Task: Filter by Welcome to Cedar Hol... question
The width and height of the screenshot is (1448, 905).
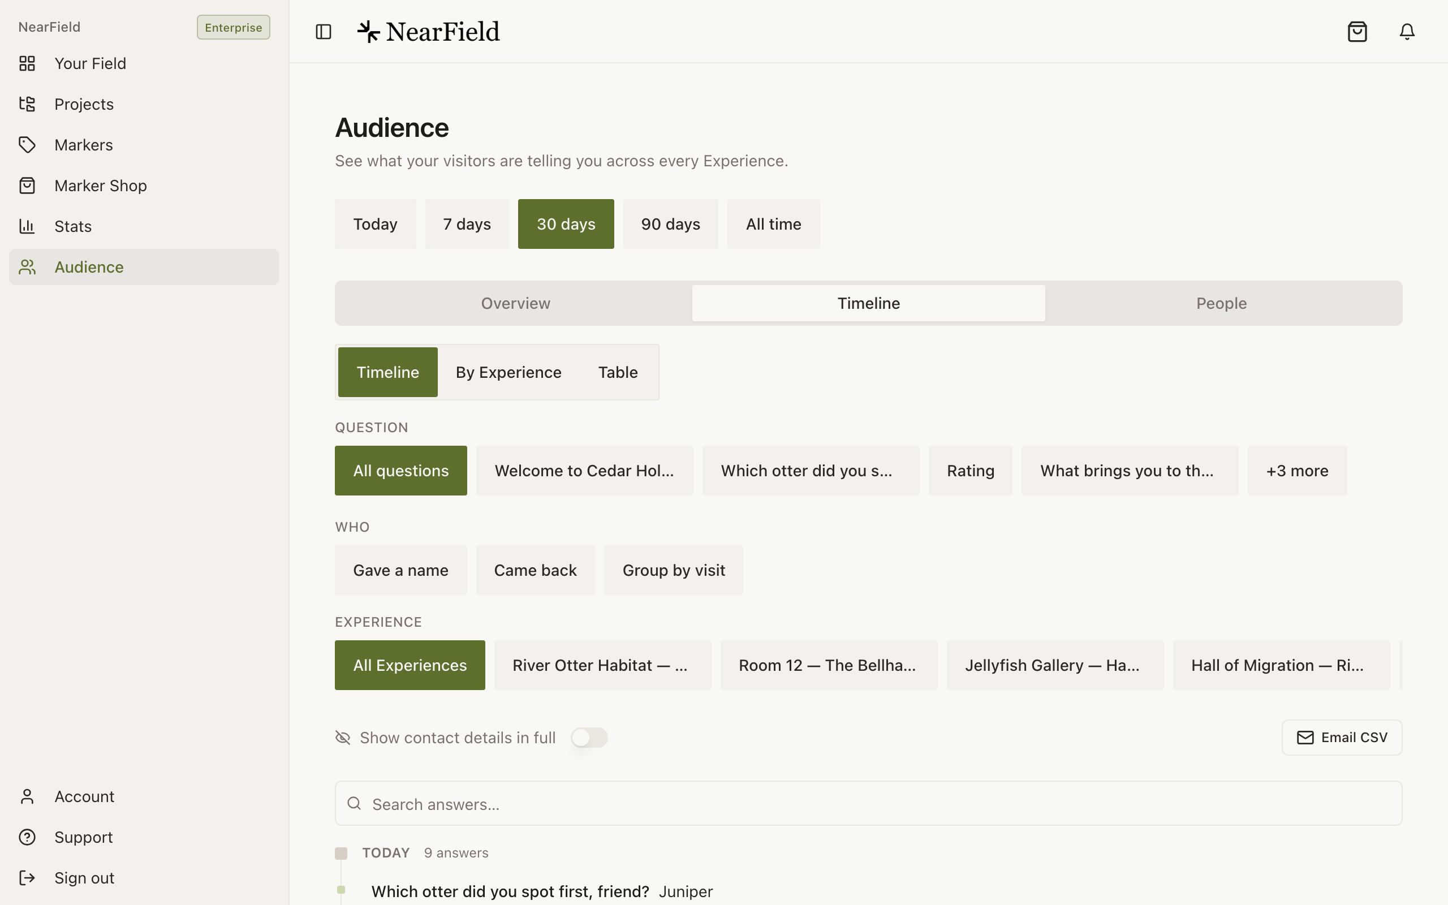Action: tap(585, 471)
